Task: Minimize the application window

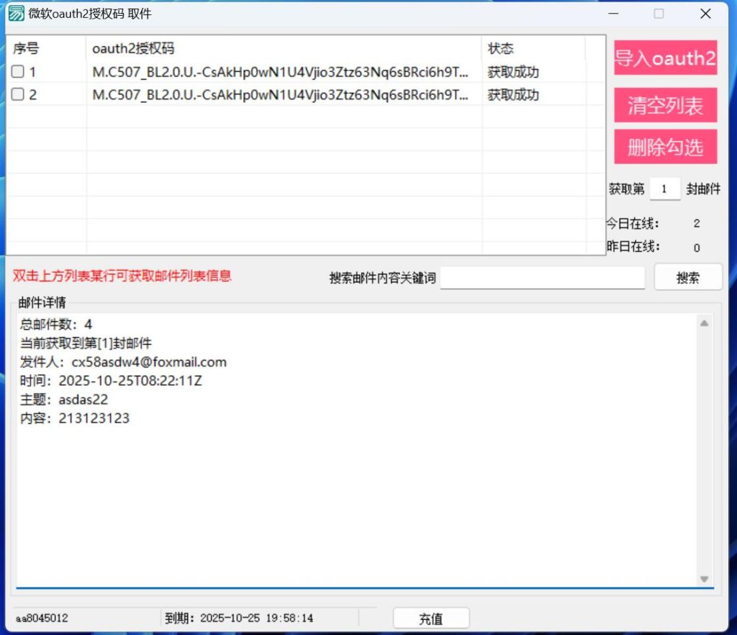Action: tap(613, 14)
